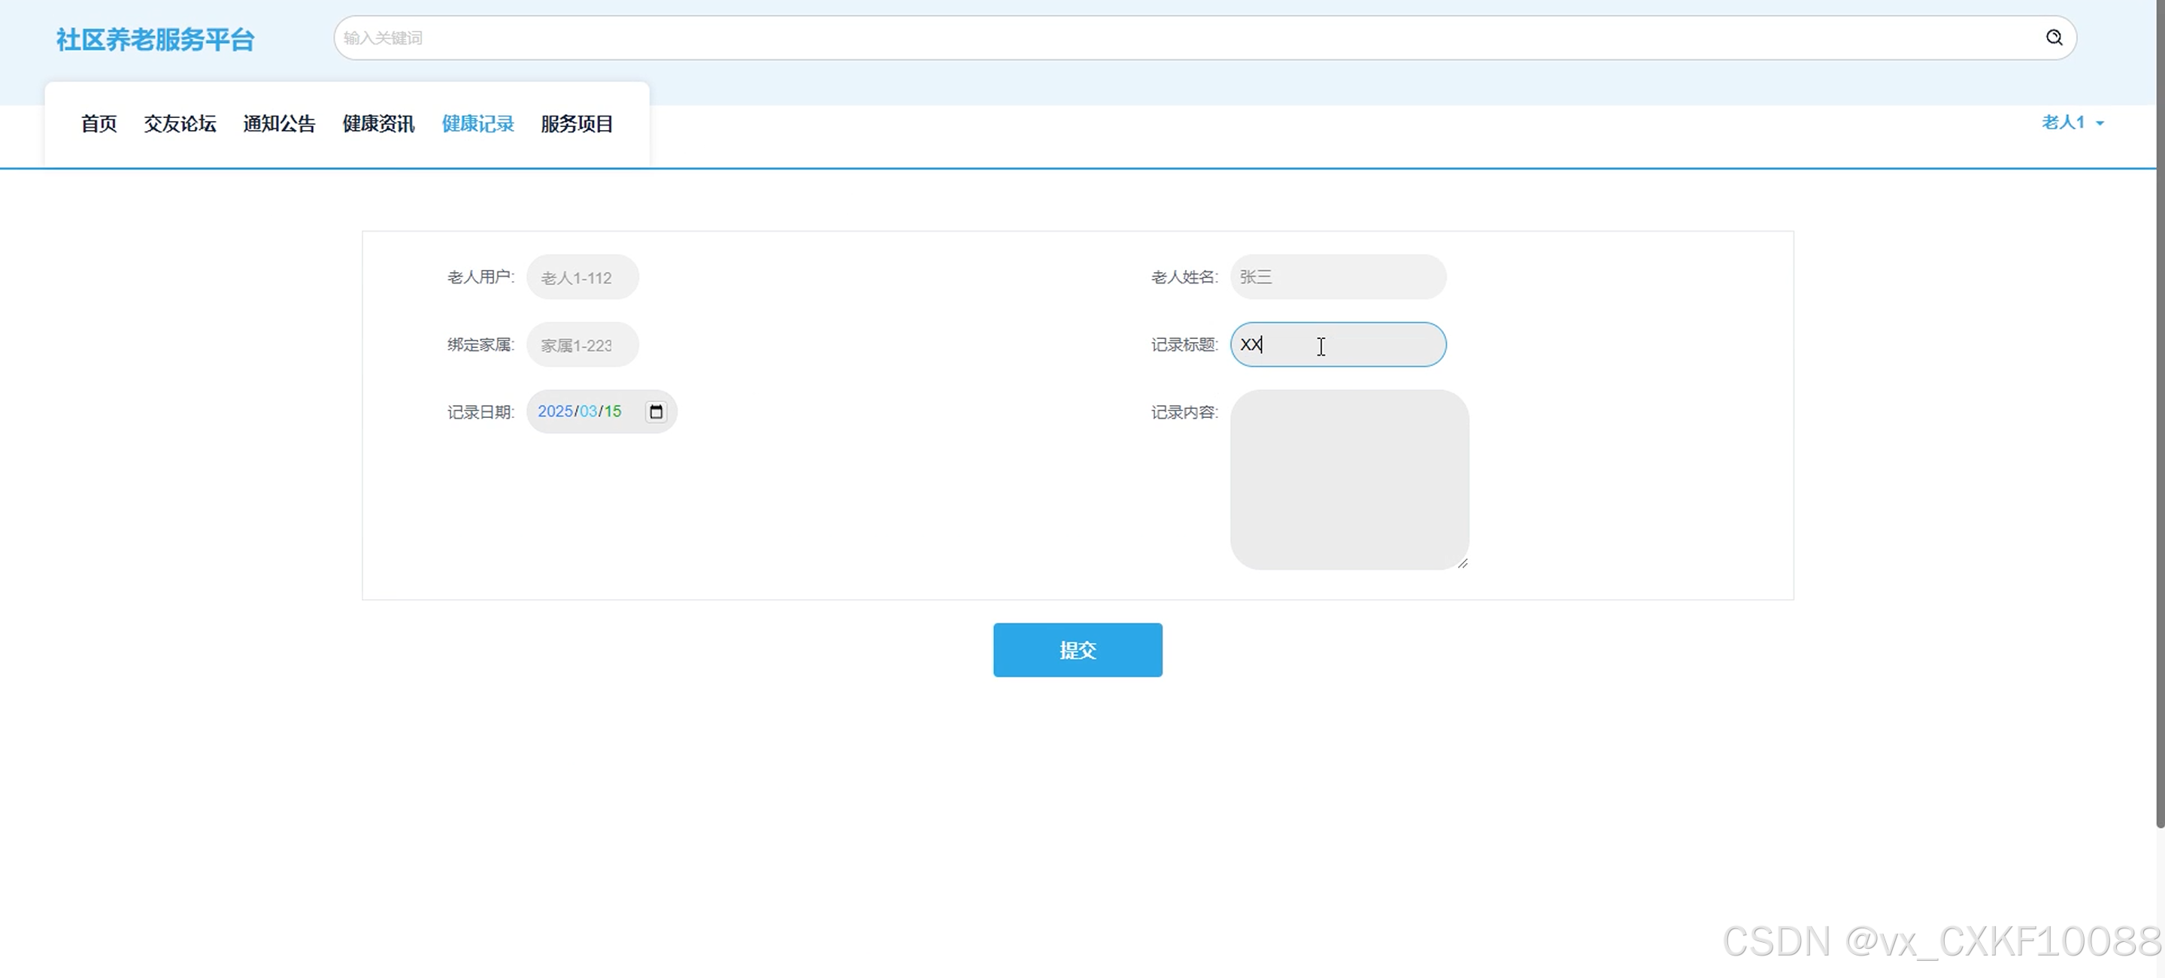Focus the keyword search input box
The image size is (2165, 978).
pos(1177,38)
